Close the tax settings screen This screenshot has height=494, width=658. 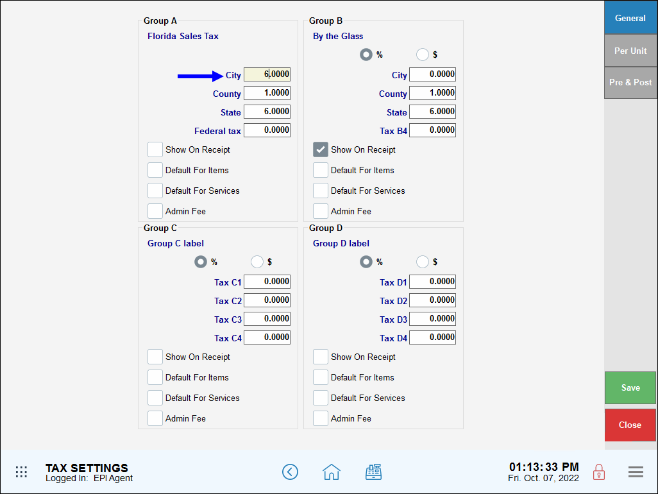(630, 425)
